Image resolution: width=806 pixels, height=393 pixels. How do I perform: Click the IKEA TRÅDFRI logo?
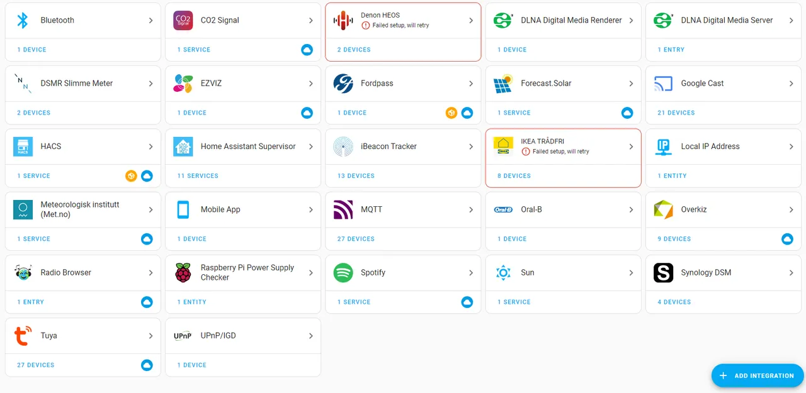(503, 147)
